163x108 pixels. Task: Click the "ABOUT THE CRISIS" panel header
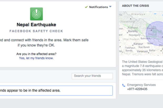coord(135,6)
